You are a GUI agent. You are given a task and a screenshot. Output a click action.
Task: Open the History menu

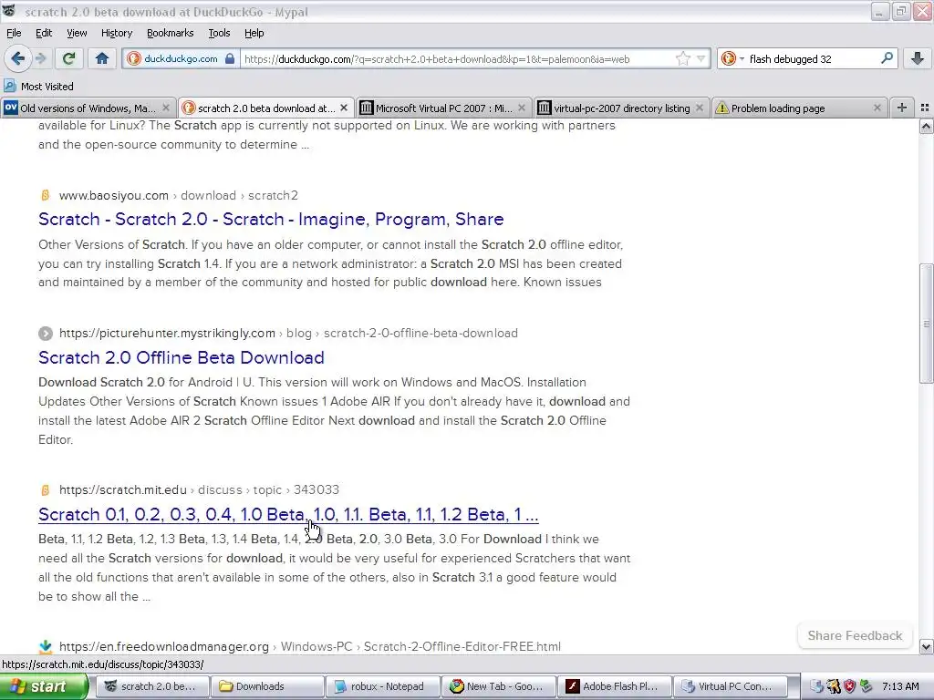(x=116, y=33)
